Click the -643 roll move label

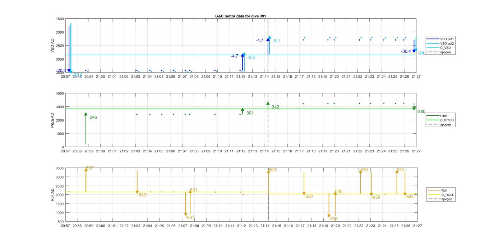(x=409, y=197)
